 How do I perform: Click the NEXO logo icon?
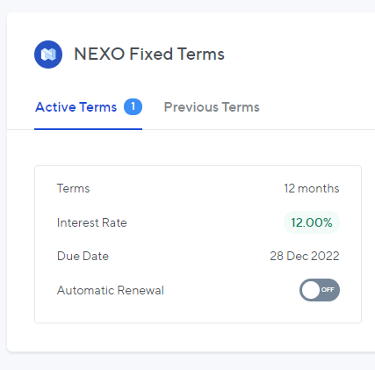click(48, 54)
